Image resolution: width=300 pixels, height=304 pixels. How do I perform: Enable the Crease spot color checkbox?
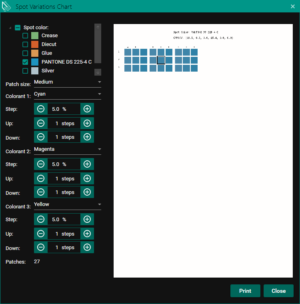point(25,36)
